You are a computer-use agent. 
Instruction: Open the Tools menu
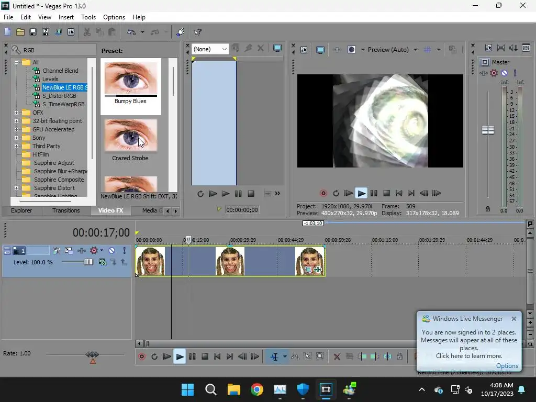pyautogui.click(x=88, y=17)
